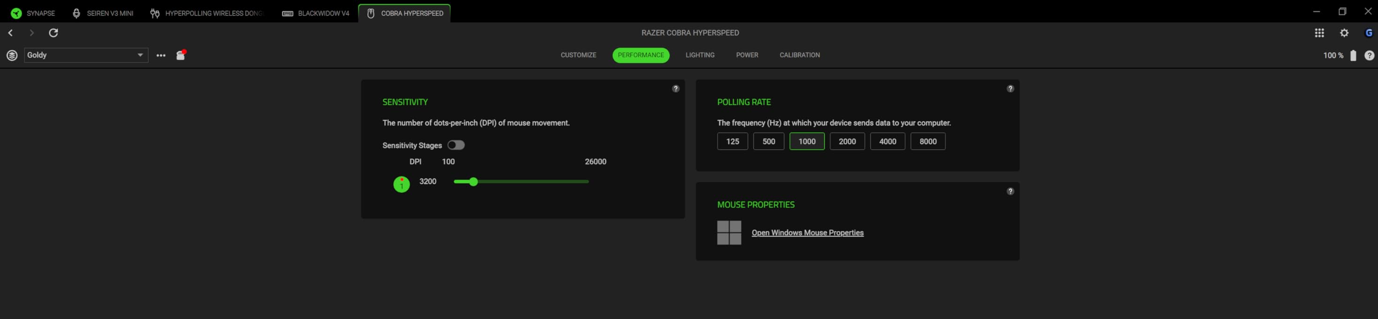Click the Sensitivity panel help icon
The image size is (1378, 319).
[676, 89]
